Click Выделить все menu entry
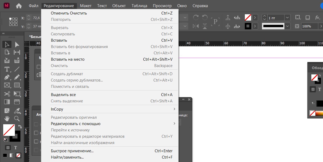 click(x=63, y=95)
